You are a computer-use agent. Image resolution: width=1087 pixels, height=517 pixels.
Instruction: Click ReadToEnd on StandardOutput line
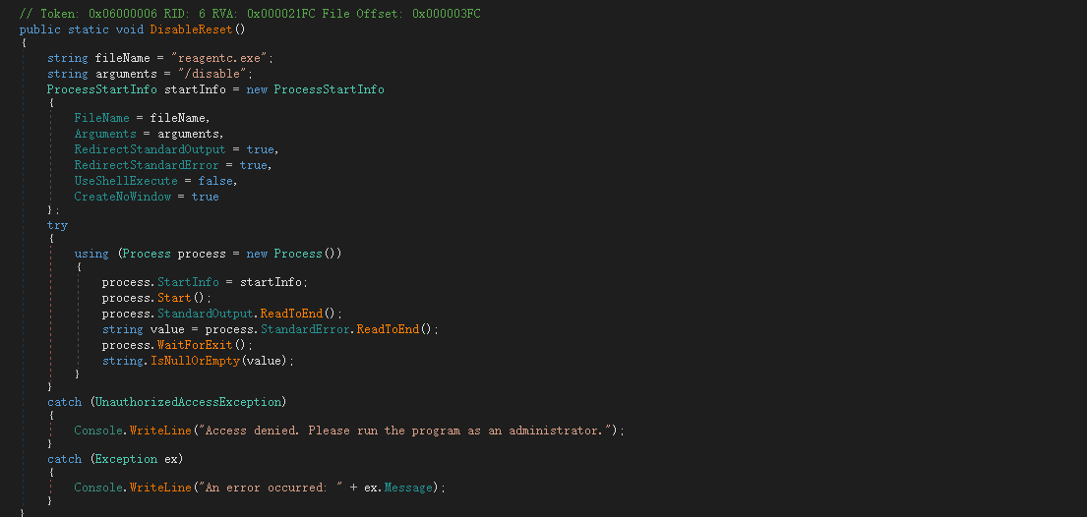pyautogui.click(x=291, y=314)
